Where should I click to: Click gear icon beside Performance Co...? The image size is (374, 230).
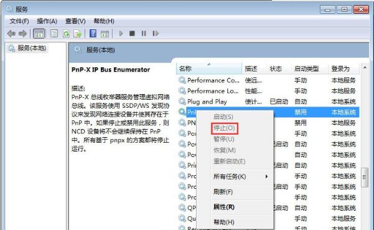pyautogui.click(x=182, y=80)
